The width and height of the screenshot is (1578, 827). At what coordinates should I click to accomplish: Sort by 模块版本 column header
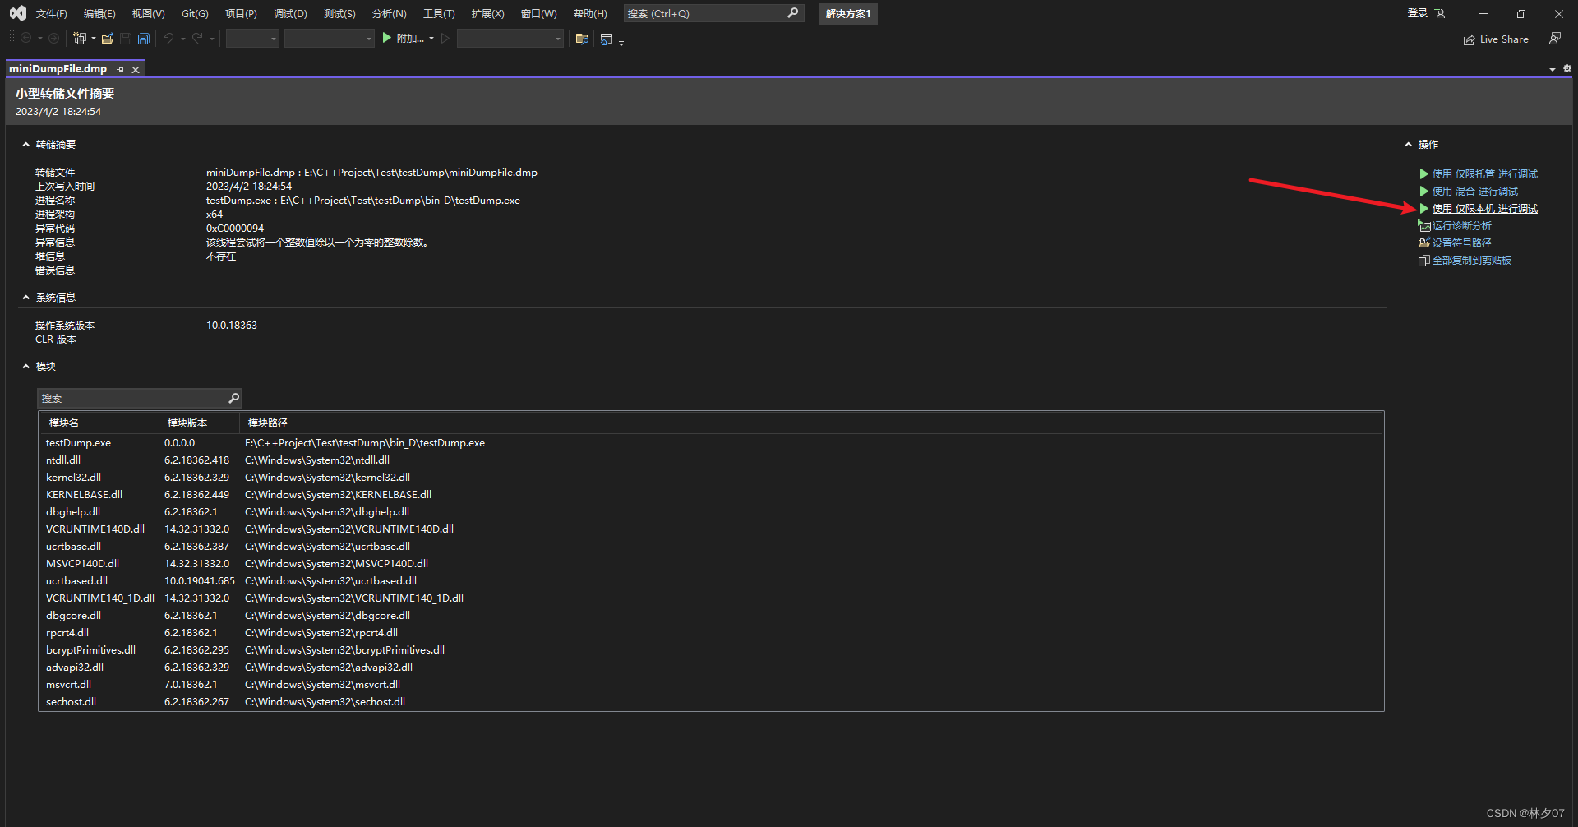point(199,423)
